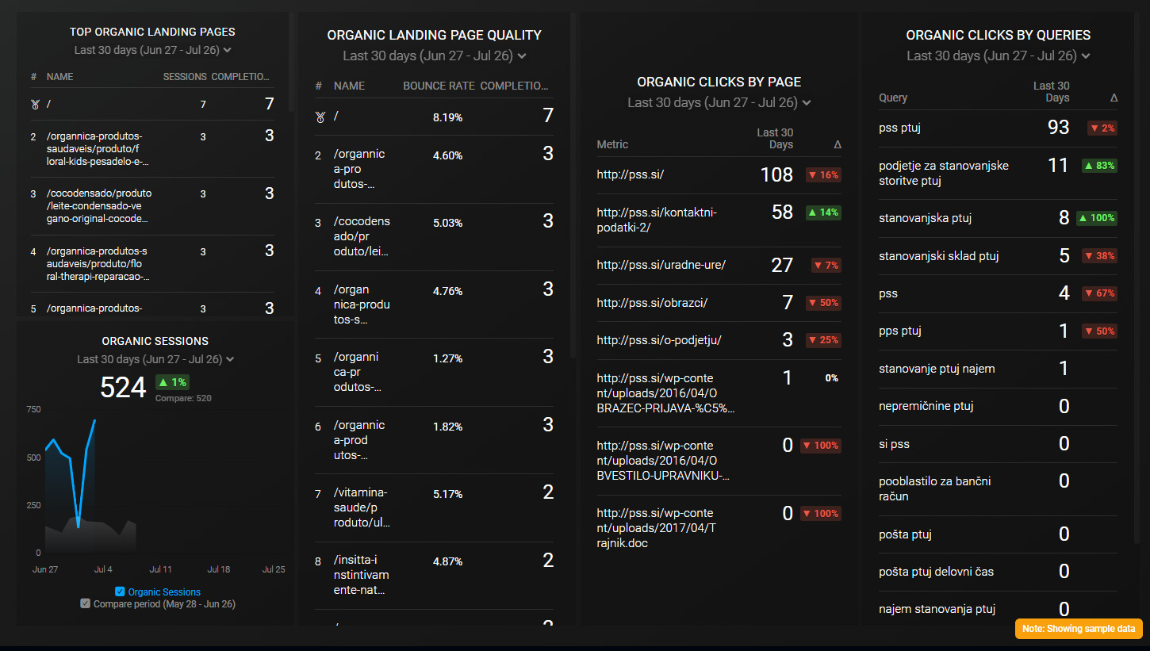Click the rank medal in Organic Landing Page Quality
Screen dimensions: 1150x651
coord(320,117)
